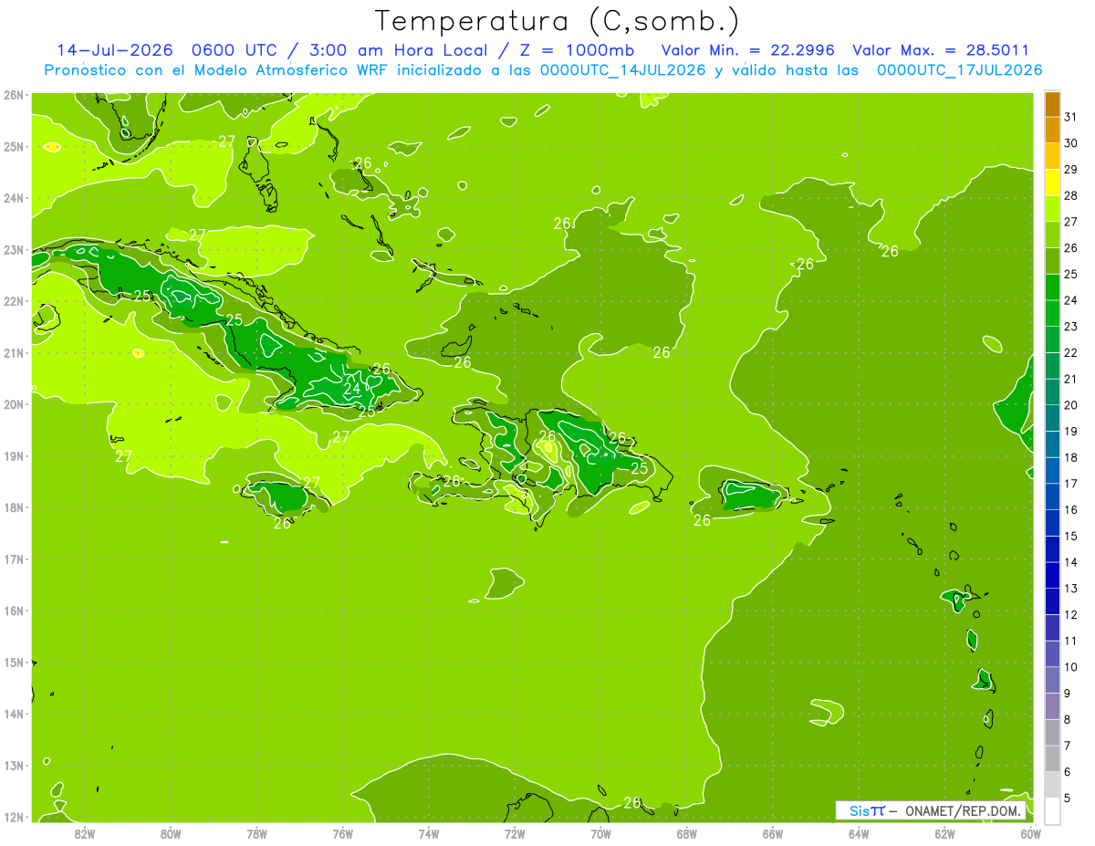Click the 16N latitude axis label
The width and height of the screenshot is (1095, 846).
pos(13,611)
